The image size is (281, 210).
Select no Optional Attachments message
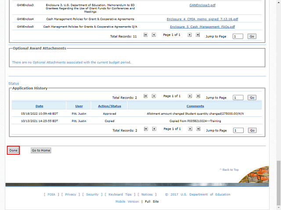[72, 62]
